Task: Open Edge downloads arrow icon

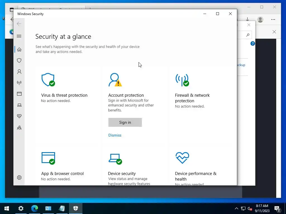Action: pos(247,19)
